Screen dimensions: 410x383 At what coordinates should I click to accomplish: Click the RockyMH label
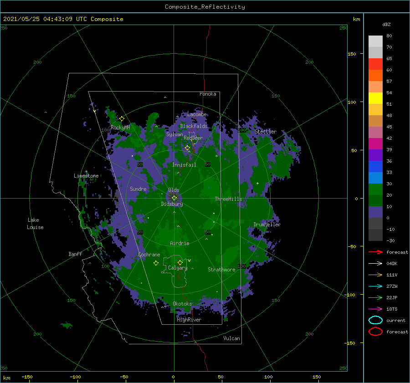pyautogui.click(x=120, y=128)
